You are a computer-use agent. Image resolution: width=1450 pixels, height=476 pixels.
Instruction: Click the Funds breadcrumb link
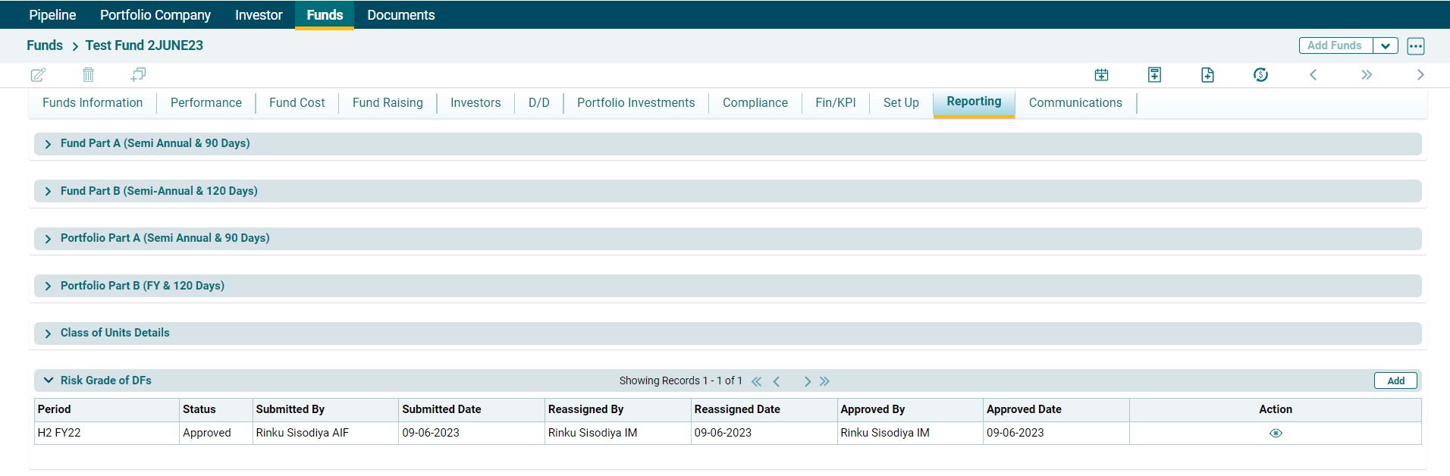tap(45, 45)
